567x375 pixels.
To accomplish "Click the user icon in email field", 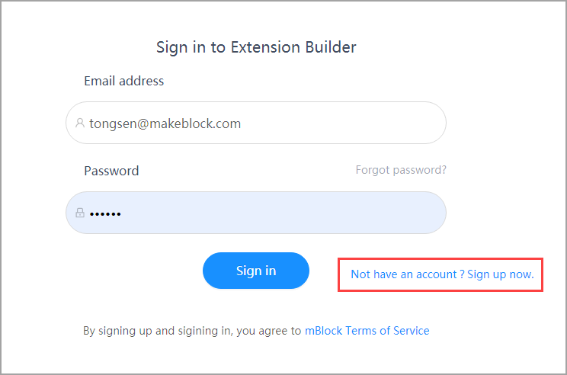I will click(79, 123).
